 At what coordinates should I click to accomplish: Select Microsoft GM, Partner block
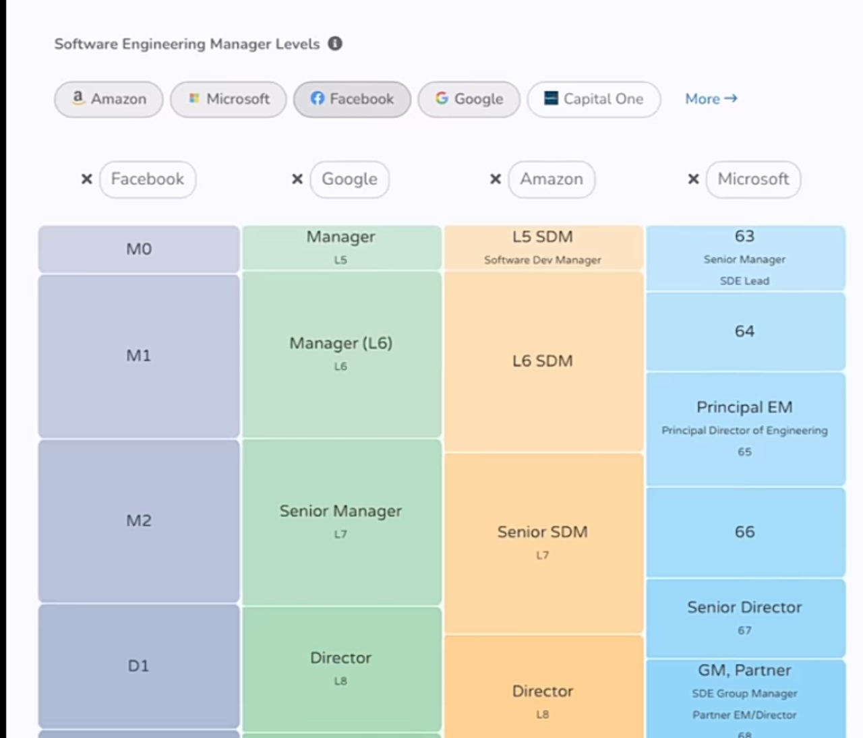click(746, 699)
